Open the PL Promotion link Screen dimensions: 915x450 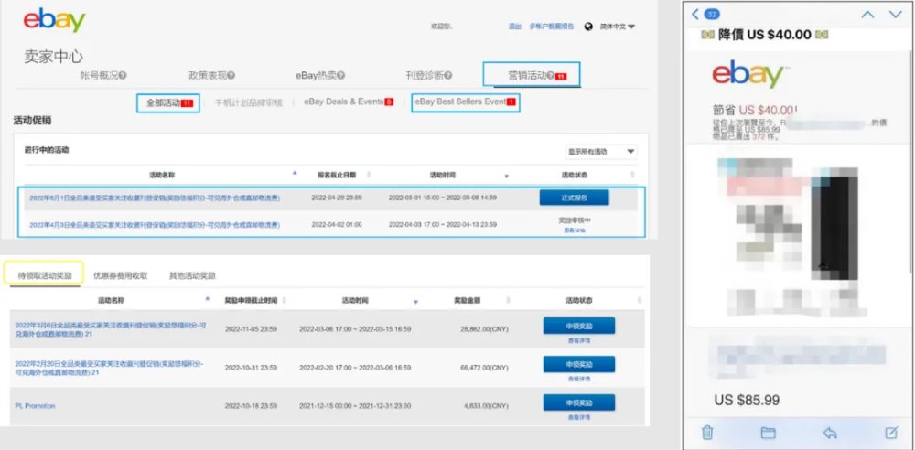[x=35, y=406]
